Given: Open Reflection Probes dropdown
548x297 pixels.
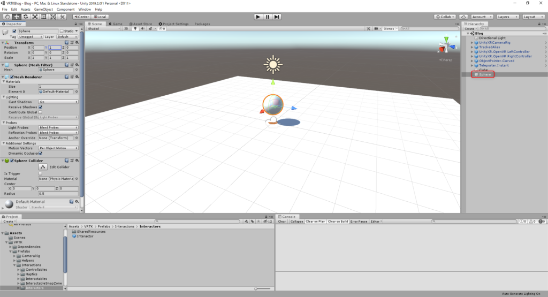Looking at the screenshot, I should pyautogui.click(x=58, y=133).
